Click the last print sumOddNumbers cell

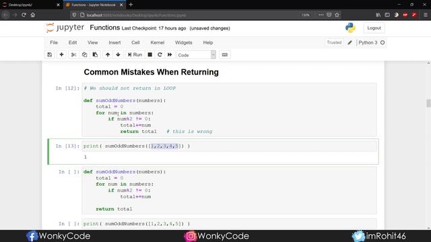tap(229, 224)
